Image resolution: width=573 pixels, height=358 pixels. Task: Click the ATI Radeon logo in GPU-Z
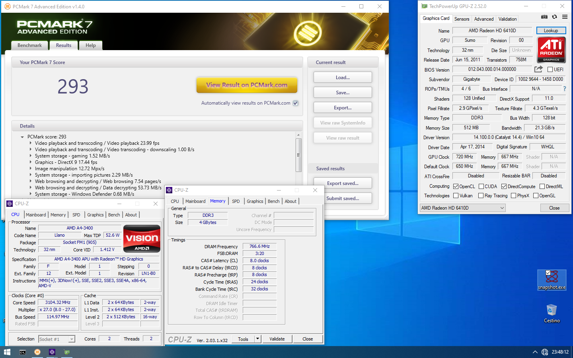pos(551,50)
